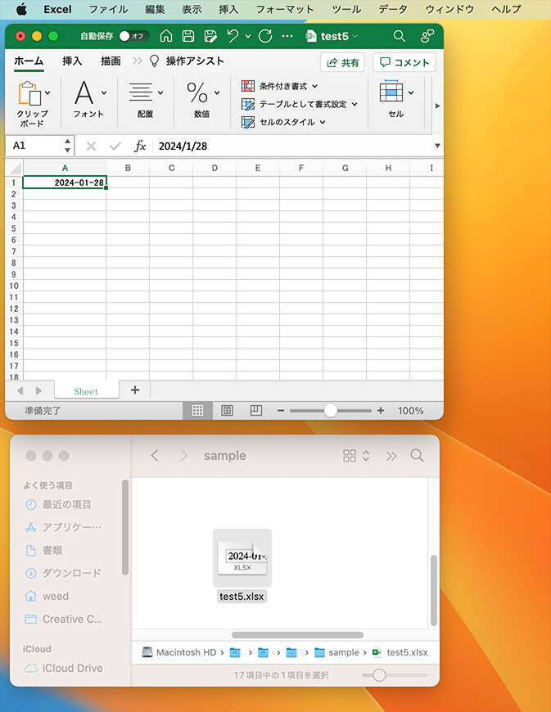Image resolution: width=551 pixels, height=712 pixels.
Task: Open the 数値 number format group
Action: coord(202,99)
